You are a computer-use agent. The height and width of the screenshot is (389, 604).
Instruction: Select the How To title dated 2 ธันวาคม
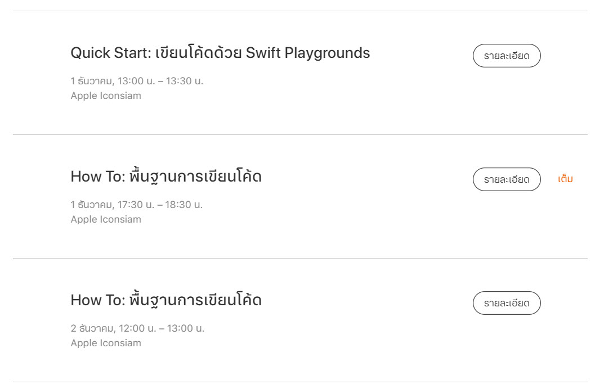pos(166,300)
